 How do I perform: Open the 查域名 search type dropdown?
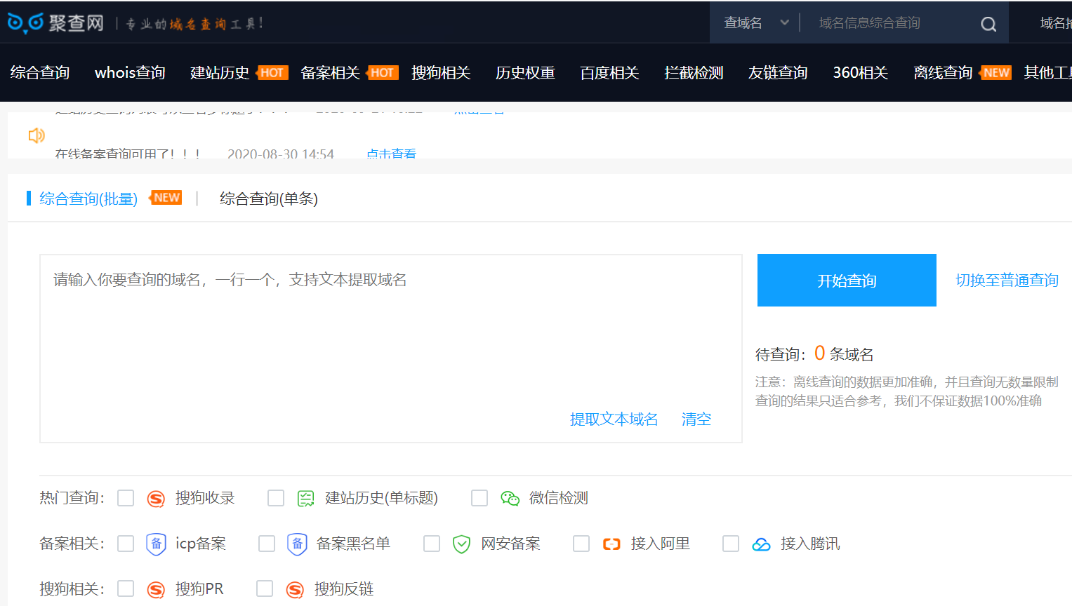pos(755,23)
